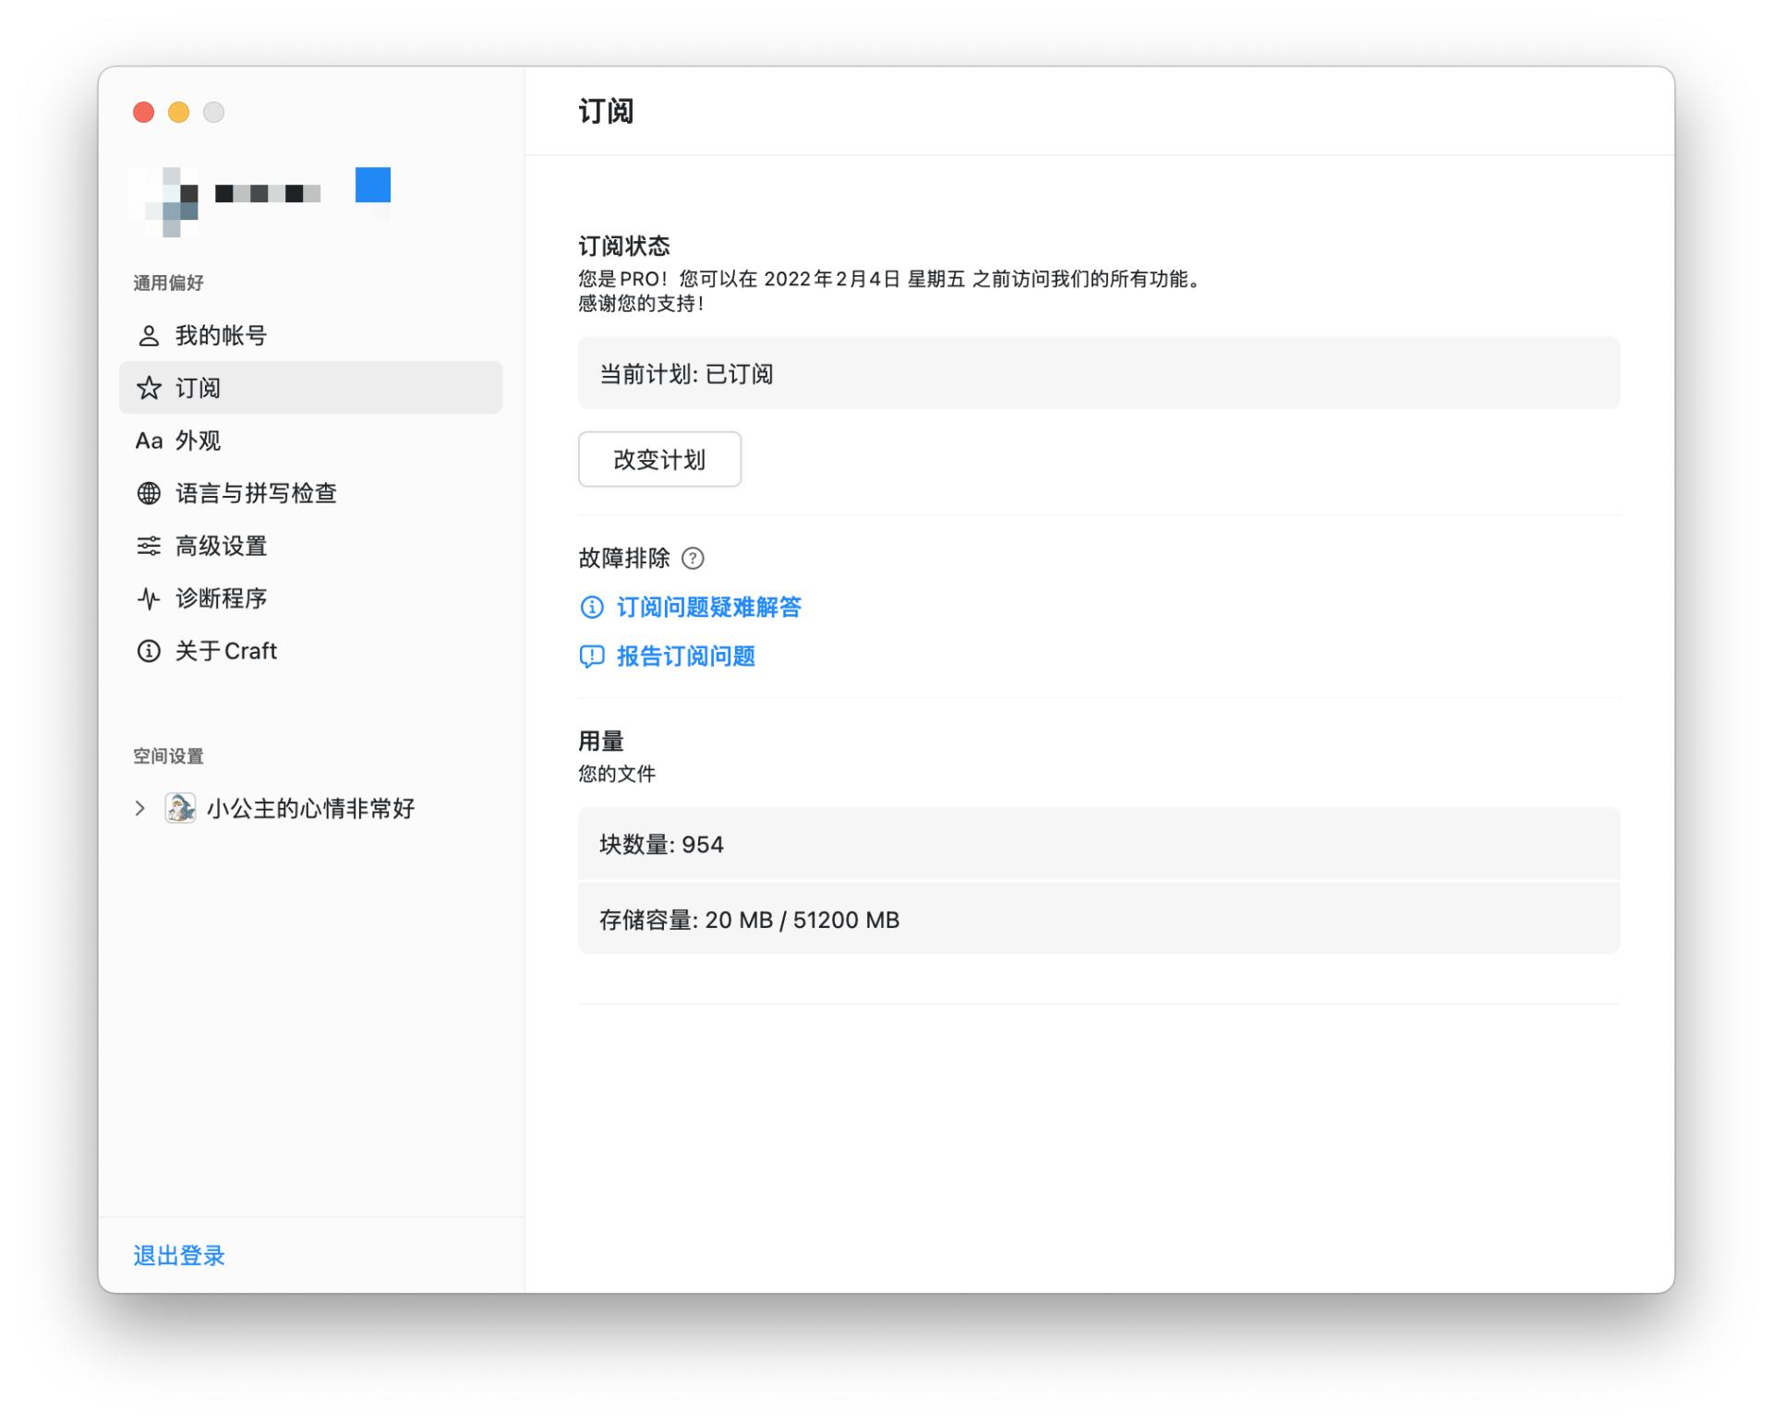
Task: Click the info icon beside 订阅问题疑难解答
Action: [592, 608]
